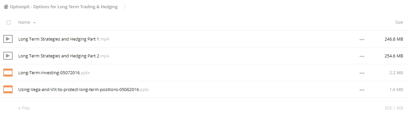This screenshot has height=124, width=410.
Task: Open Optionpit folder breadcrumb link
Action: 64,7
